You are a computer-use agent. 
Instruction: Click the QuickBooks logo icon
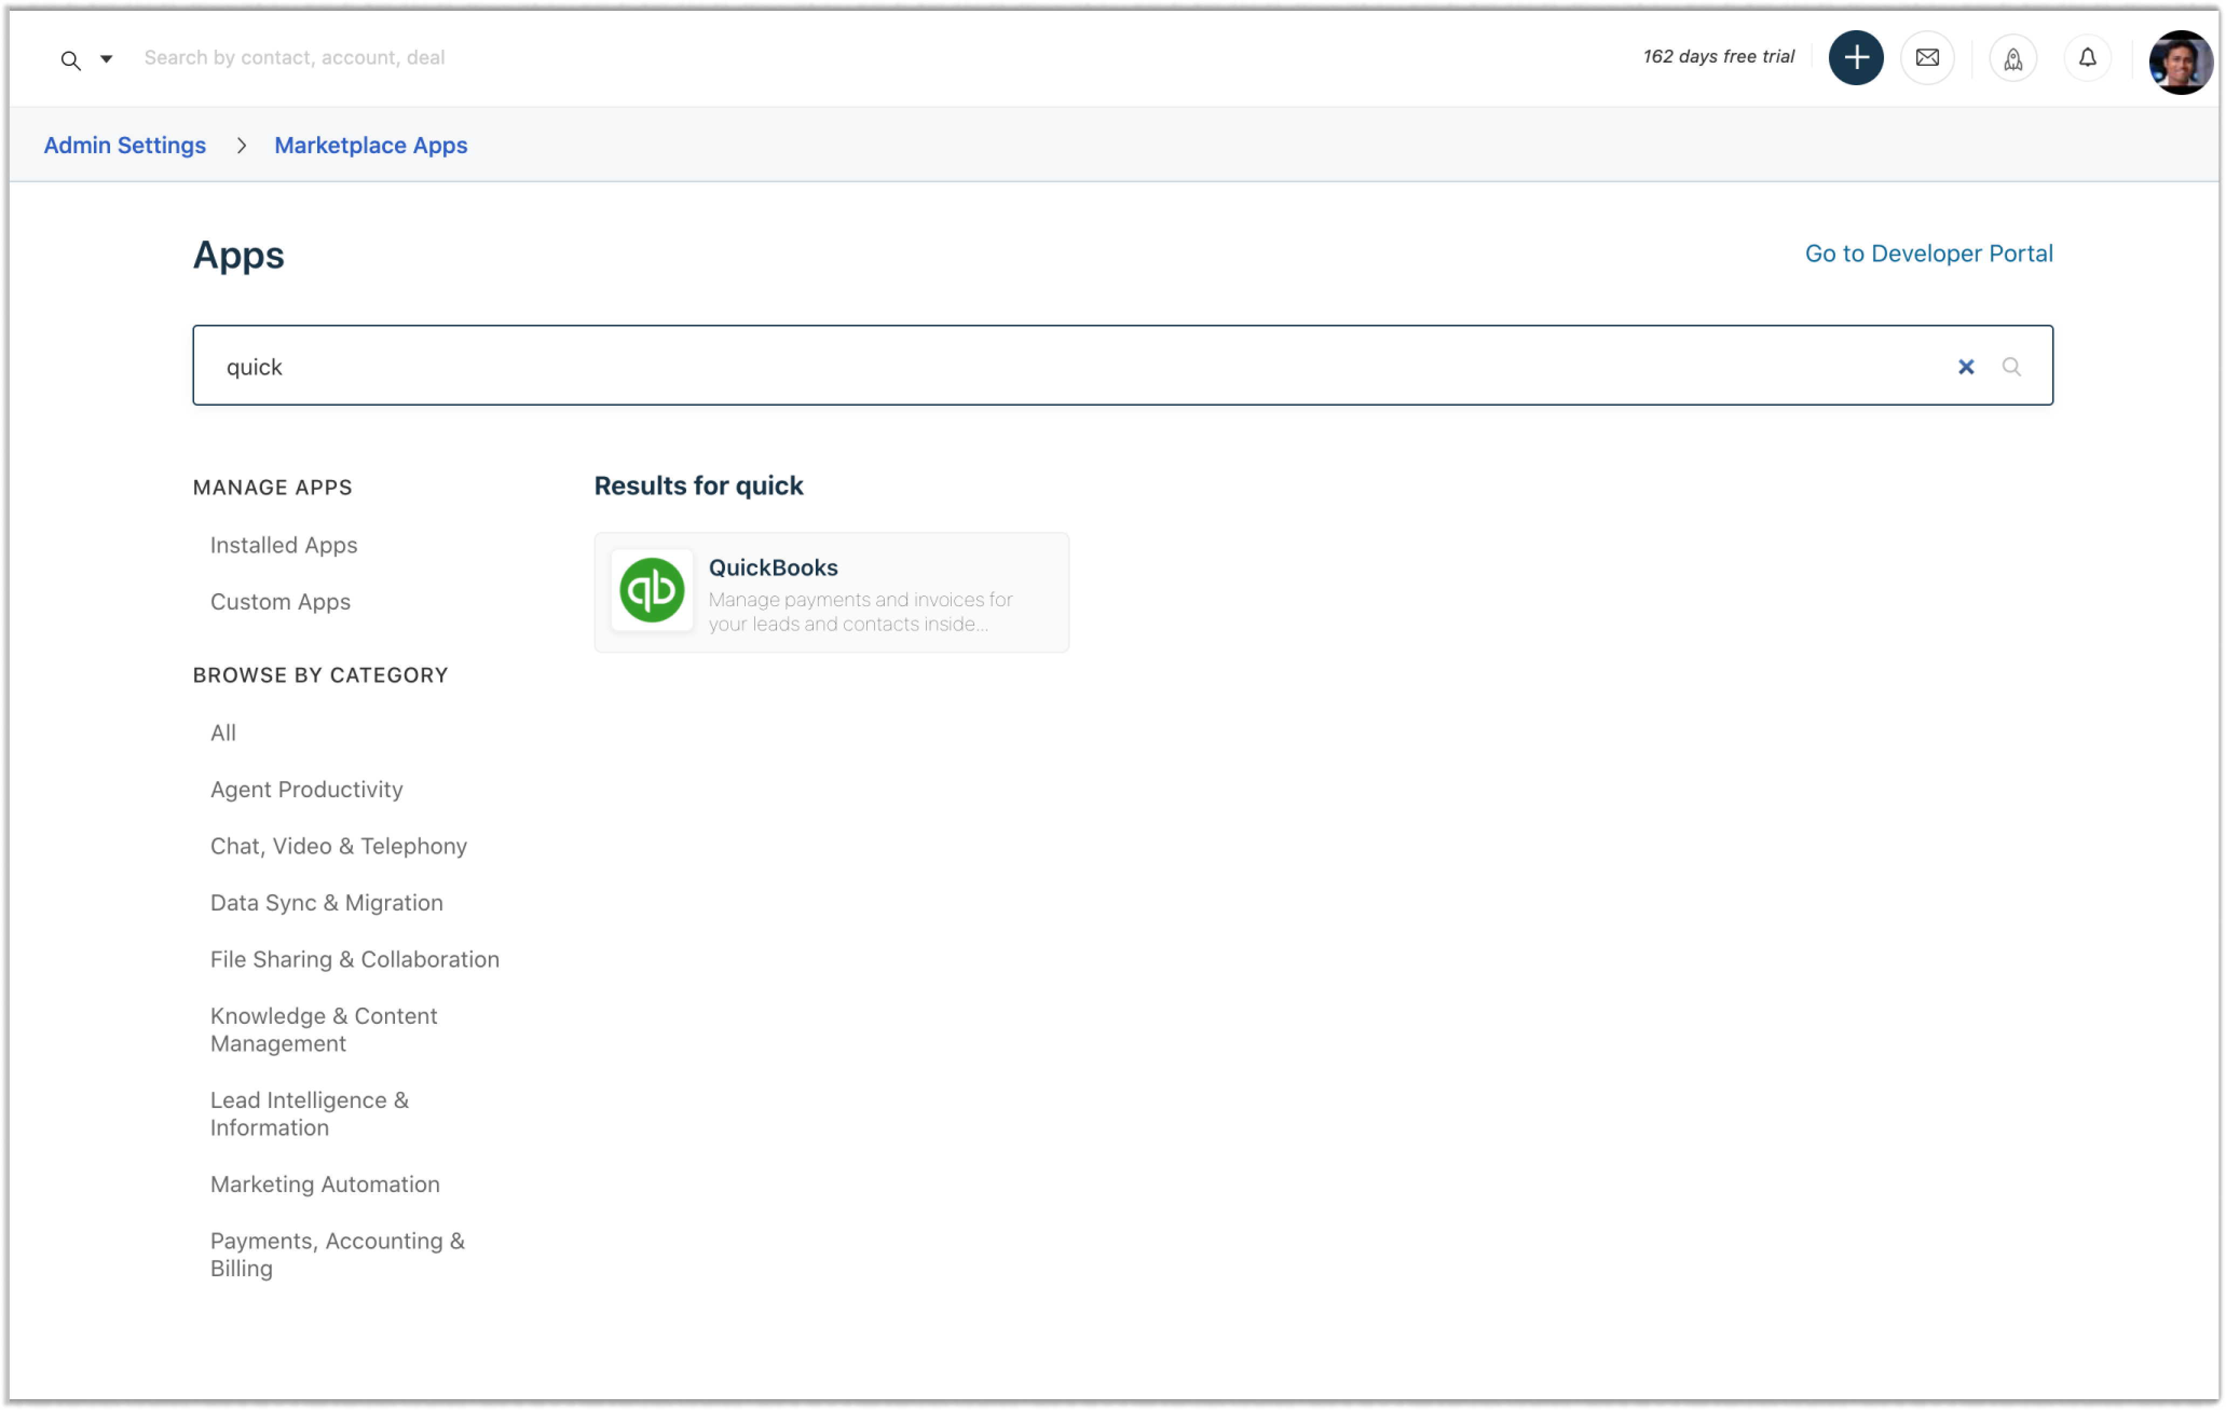tap(652, 591)
